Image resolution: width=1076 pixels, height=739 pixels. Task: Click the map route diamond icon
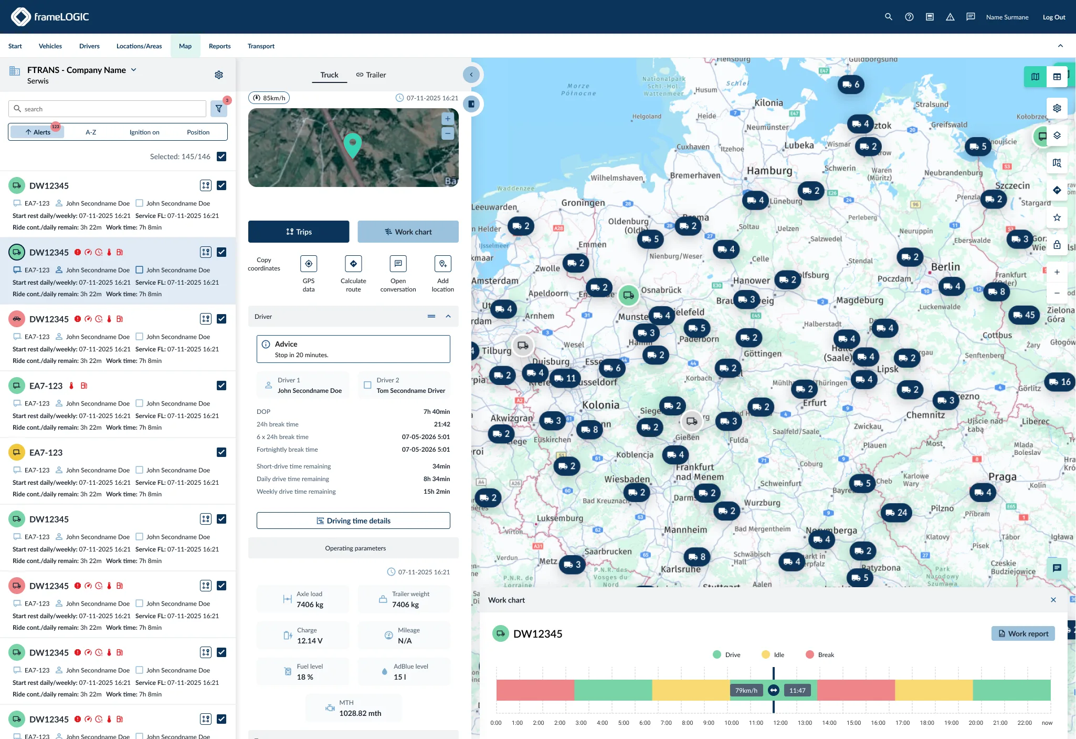[1057, 190]
